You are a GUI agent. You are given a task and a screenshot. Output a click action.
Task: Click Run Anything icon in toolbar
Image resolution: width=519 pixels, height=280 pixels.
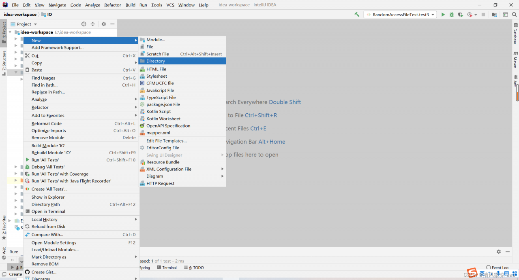pyautogui.click(x=506, y=15)
